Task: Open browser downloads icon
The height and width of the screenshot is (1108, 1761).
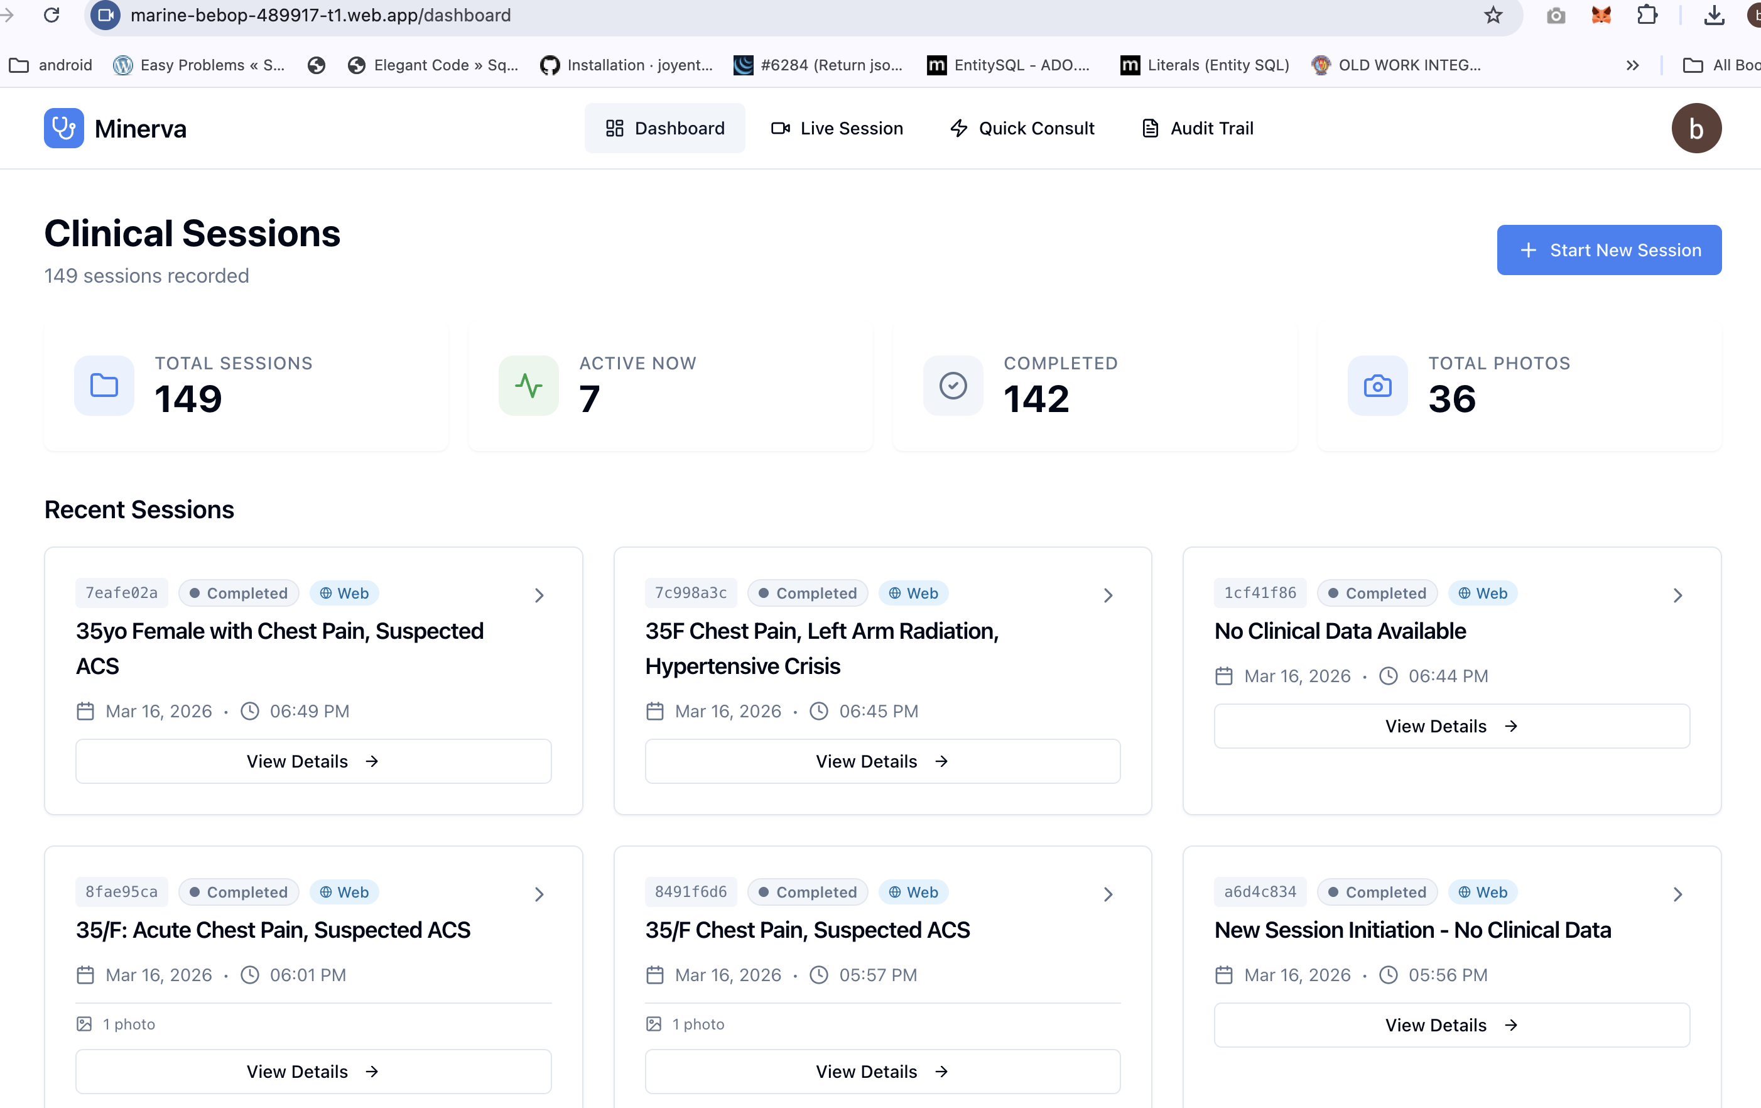Action: point(1713,15)
